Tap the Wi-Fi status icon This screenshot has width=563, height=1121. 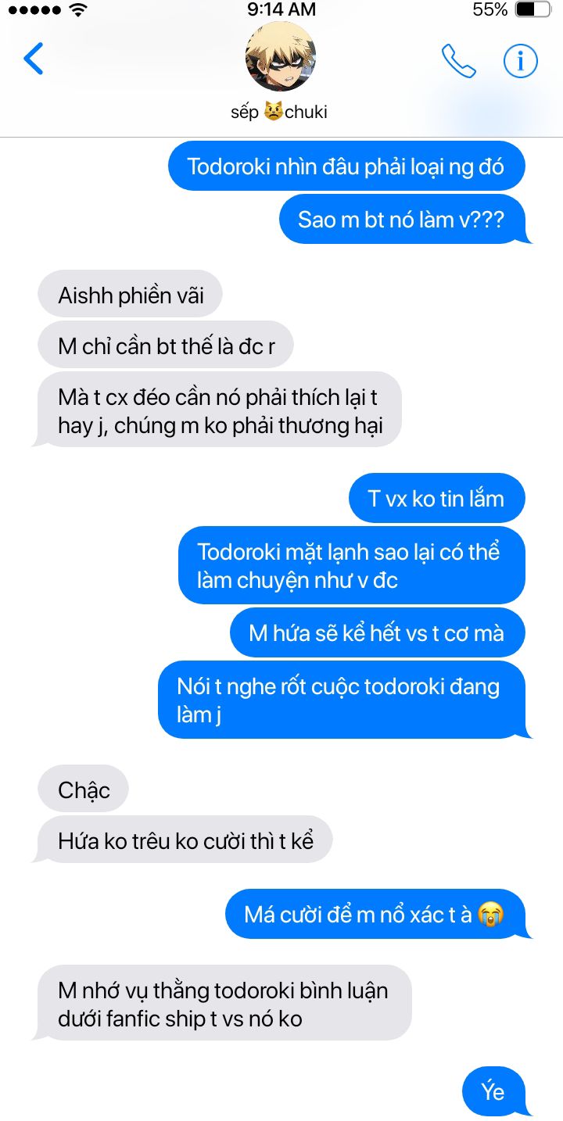click(77, 10)
